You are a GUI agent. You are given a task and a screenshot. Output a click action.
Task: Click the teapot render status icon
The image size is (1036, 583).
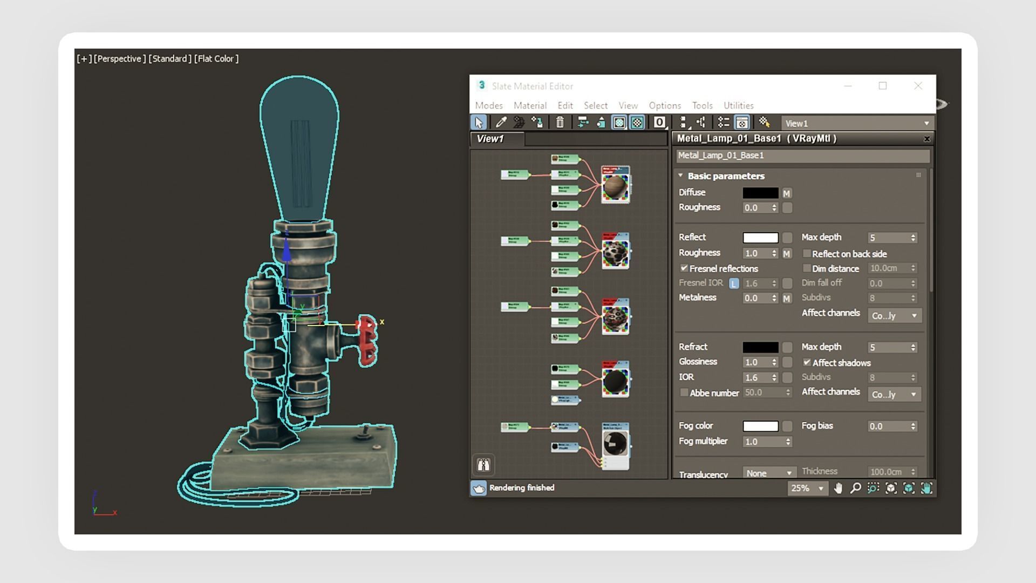click(x=479, y=488)
